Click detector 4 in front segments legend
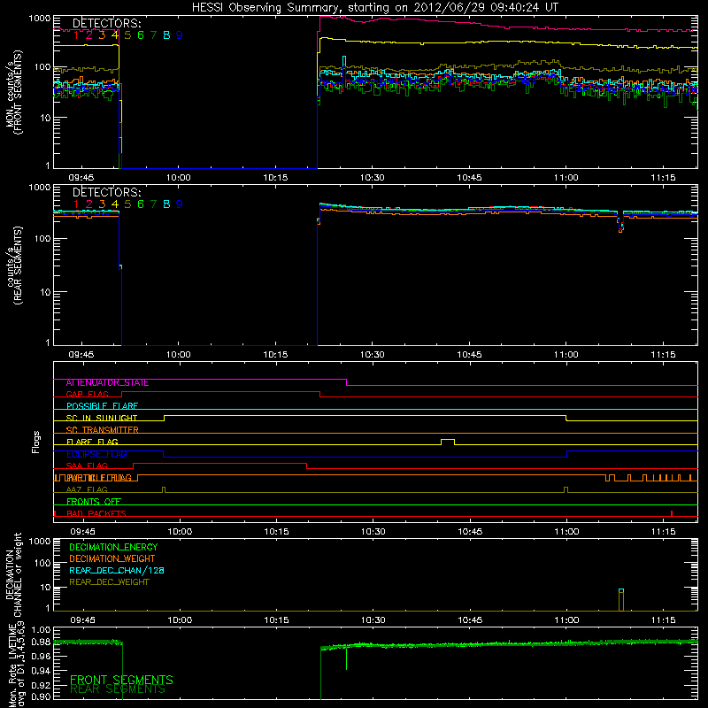The width and height of the screenshot is (708, 708). [115, 35]
